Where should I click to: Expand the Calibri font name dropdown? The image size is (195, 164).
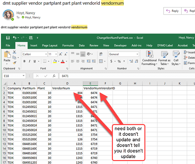(46, 54)
